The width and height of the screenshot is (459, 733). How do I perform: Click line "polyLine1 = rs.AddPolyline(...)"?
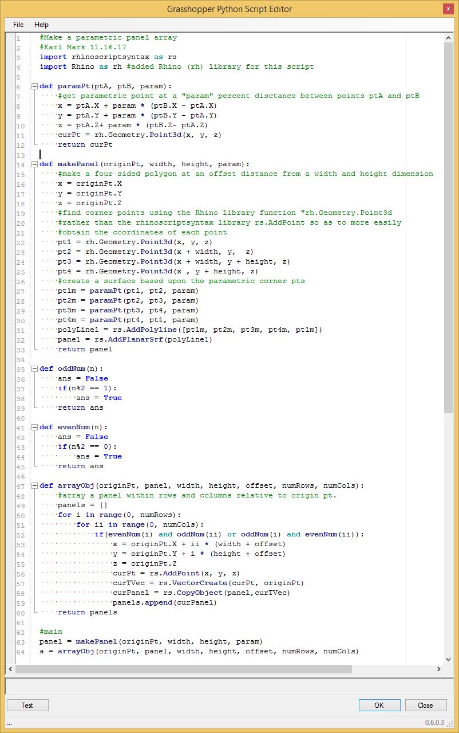tap(191, 330)
